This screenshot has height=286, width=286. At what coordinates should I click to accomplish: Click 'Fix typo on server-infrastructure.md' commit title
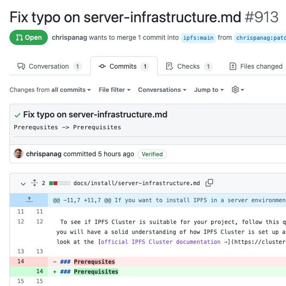click(95, 115)
